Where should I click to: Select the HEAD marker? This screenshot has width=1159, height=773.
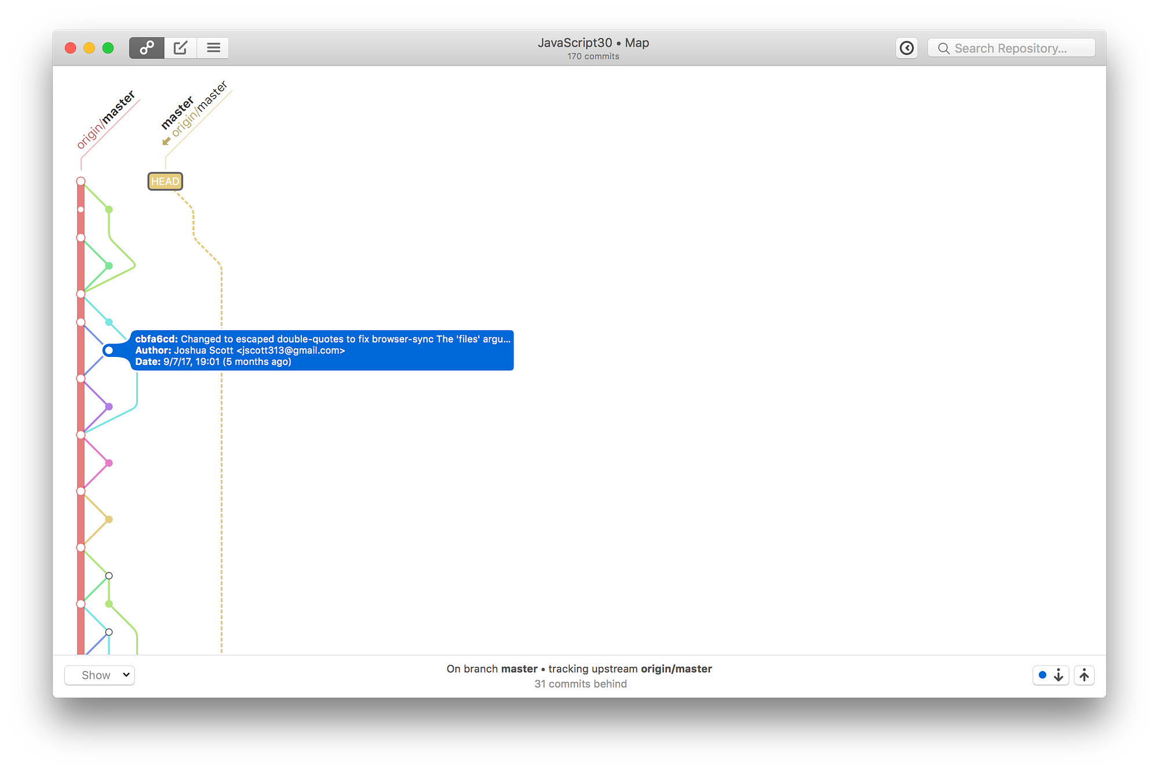coord(165,181)
